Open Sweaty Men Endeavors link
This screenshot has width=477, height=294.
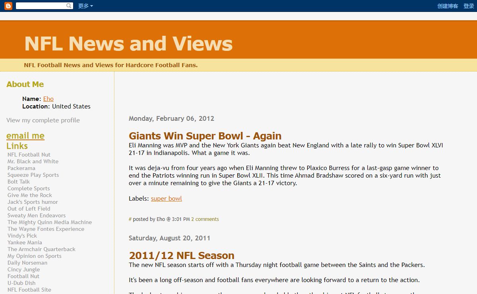click(x=37, y=215)
